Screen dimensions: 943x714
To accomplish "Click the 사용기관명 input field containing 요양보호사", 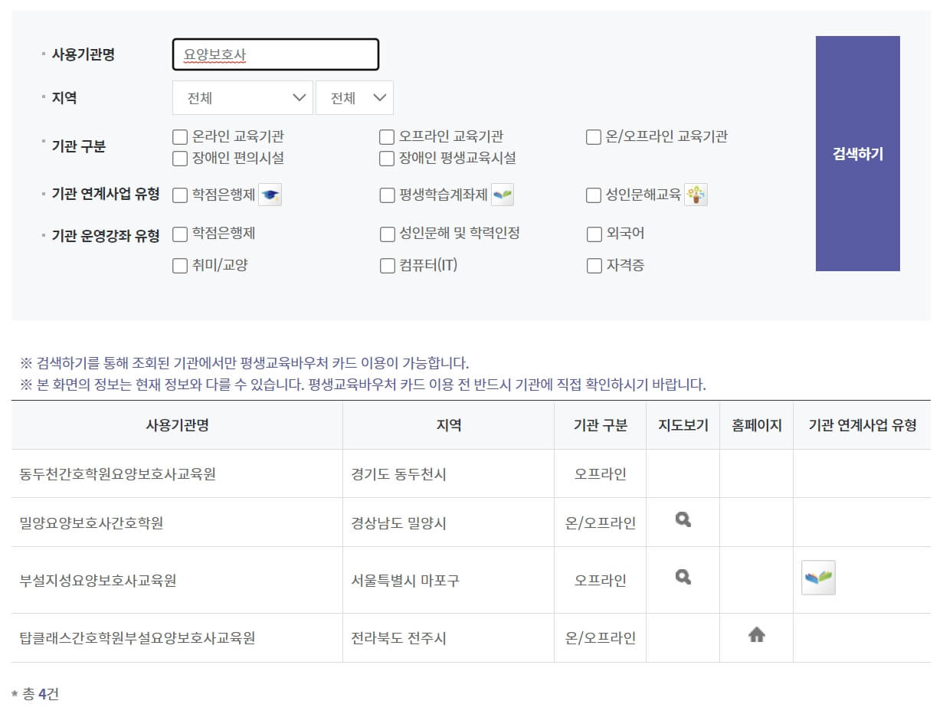I will 276,54.
